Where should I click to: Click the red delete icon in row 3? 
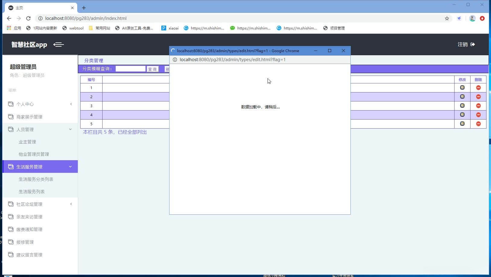click(478, 106)
